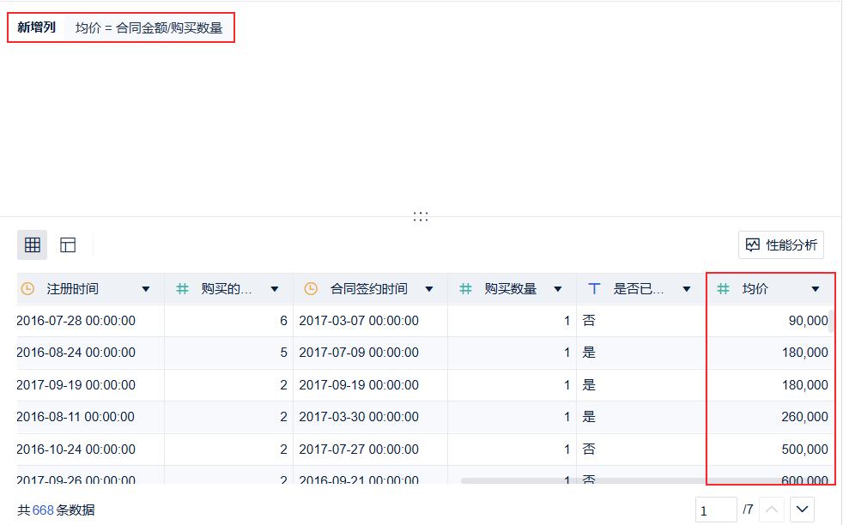Click 否 in the 2016-10-24 row
The width and height of the screenshot is (843, 525).
[x=589, y=450]
